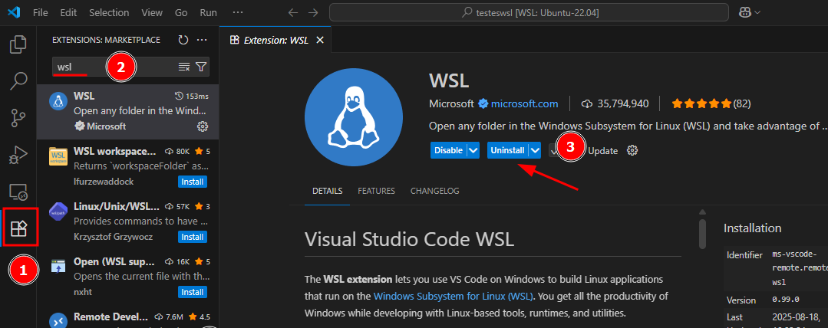This screenshot has width=828, height=328.
Task: Open the View menu
Action: click(x=152, y=12)
